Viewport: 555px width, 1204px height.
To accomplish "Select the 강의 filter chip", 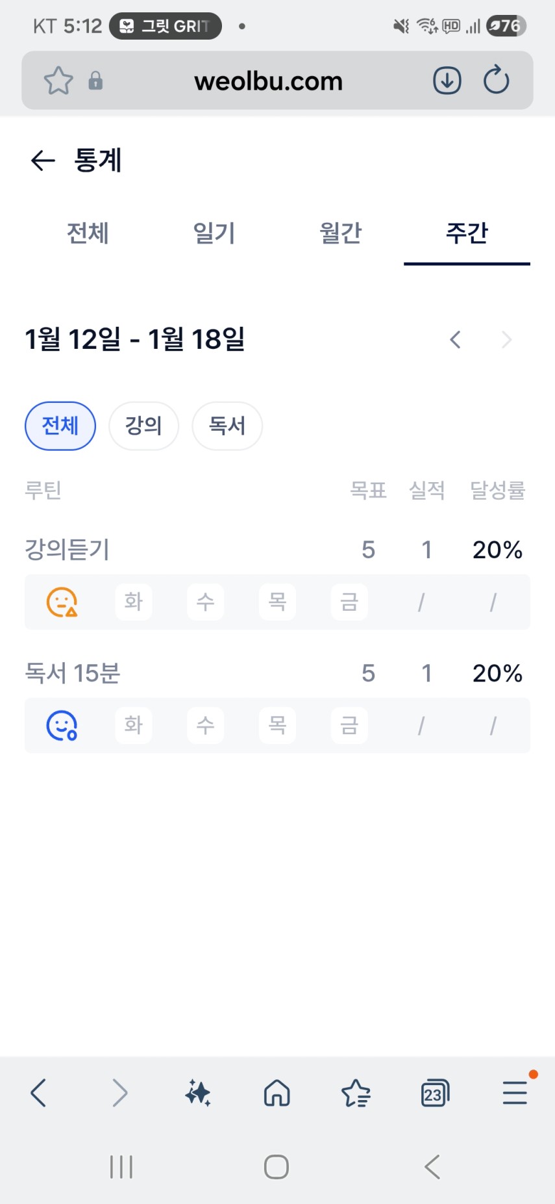I will [143, 426].
